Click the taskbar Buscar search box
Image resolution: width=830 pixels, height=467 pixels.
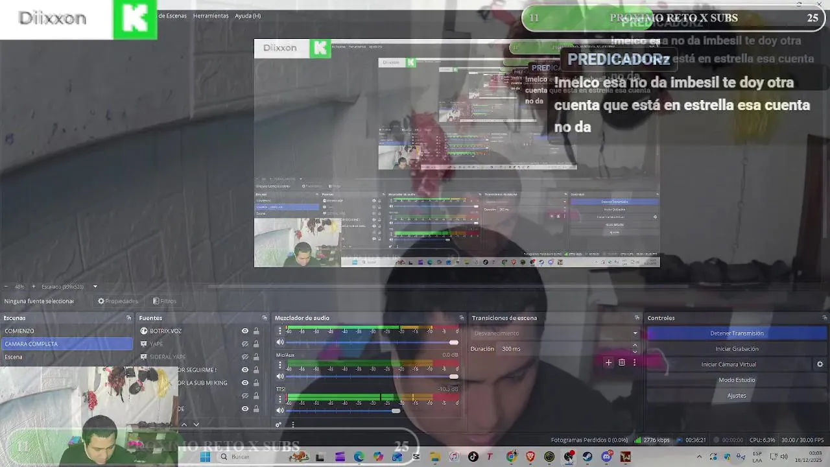tap(250, 457)
